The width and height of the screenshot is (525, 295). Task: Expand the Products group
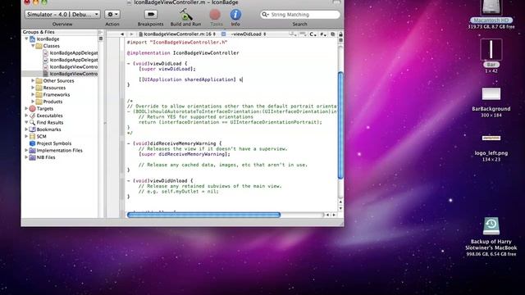click(x=33, y=102)
